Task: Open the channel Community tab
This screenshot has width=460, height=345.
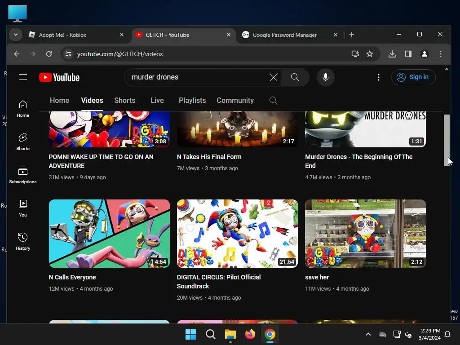Action: 235,100
